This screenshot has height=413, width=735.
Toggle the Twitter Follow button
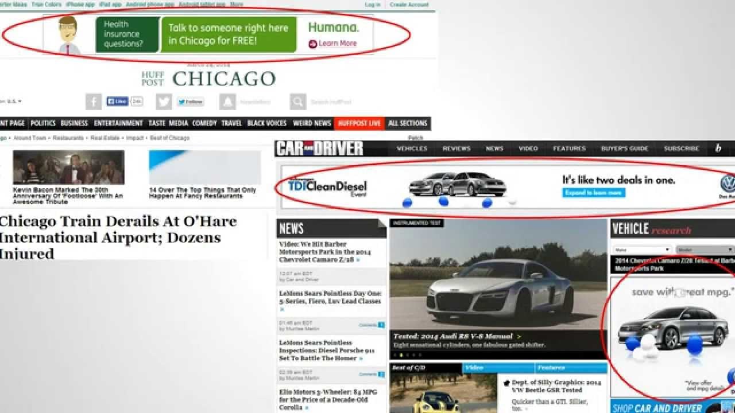pyautogui.click(x=189, y=102)
